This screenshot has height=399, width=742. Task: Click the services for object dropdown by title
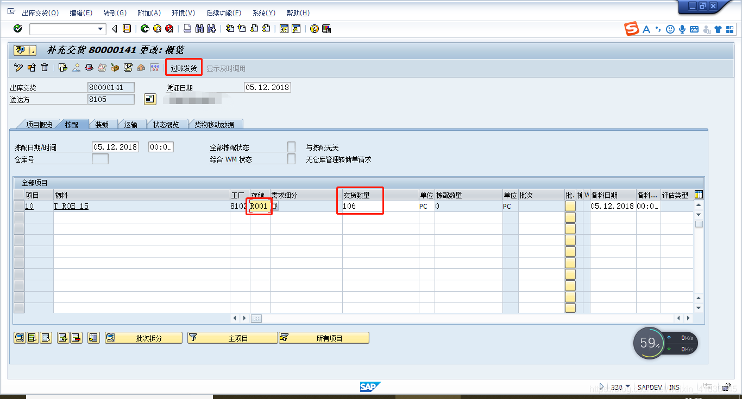pos(26,51)
